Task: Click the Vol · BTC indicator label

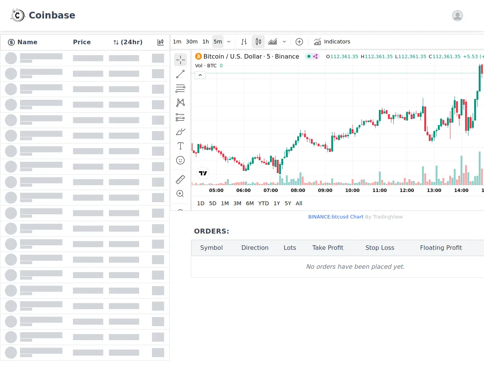Action: [206, 66]
